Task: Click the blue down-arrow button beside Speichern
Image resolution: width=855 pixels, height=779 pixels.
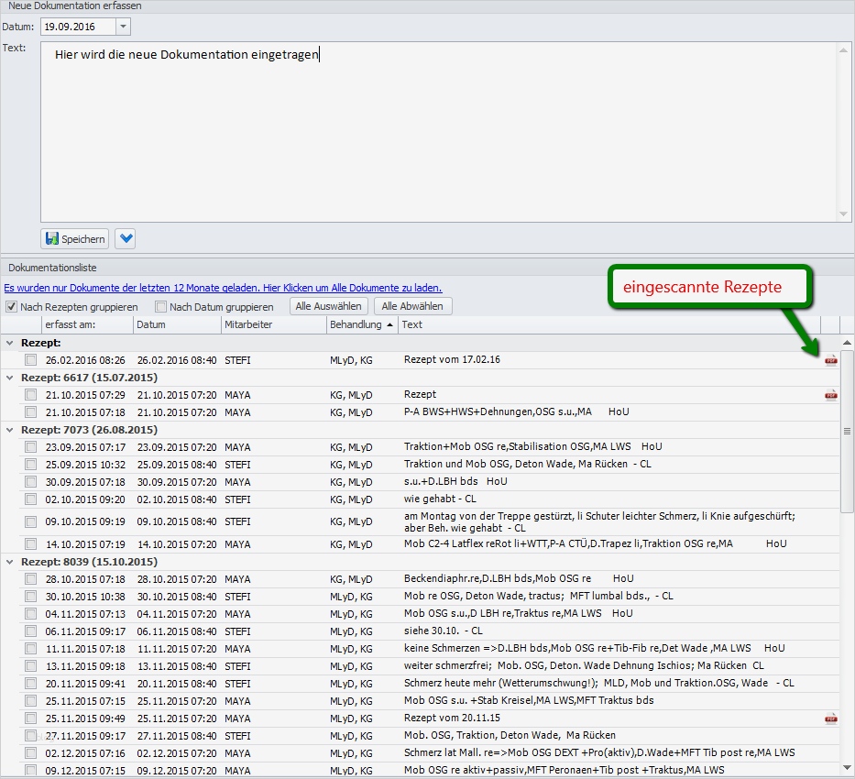Action: click(x=126, y=238)
